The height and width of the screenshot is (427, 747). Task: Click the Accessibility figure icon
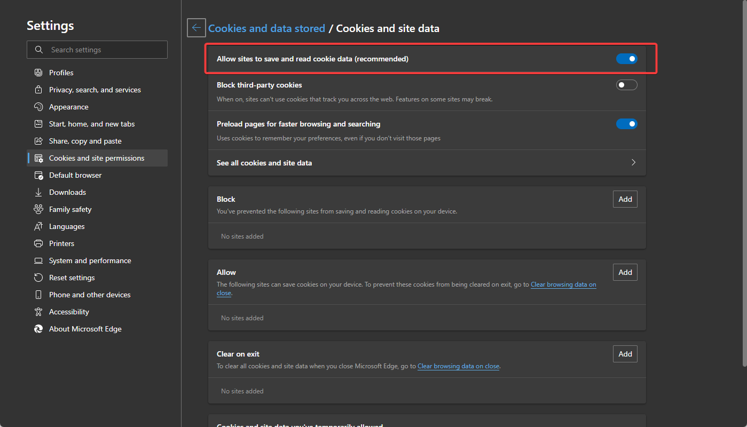[38, 312]
